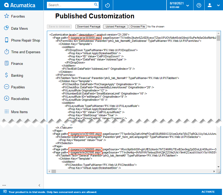Image resolution: width=223 pixels, height=195 pixels.
Task: Click the trial mode notification text
Action: pos(53,192)
